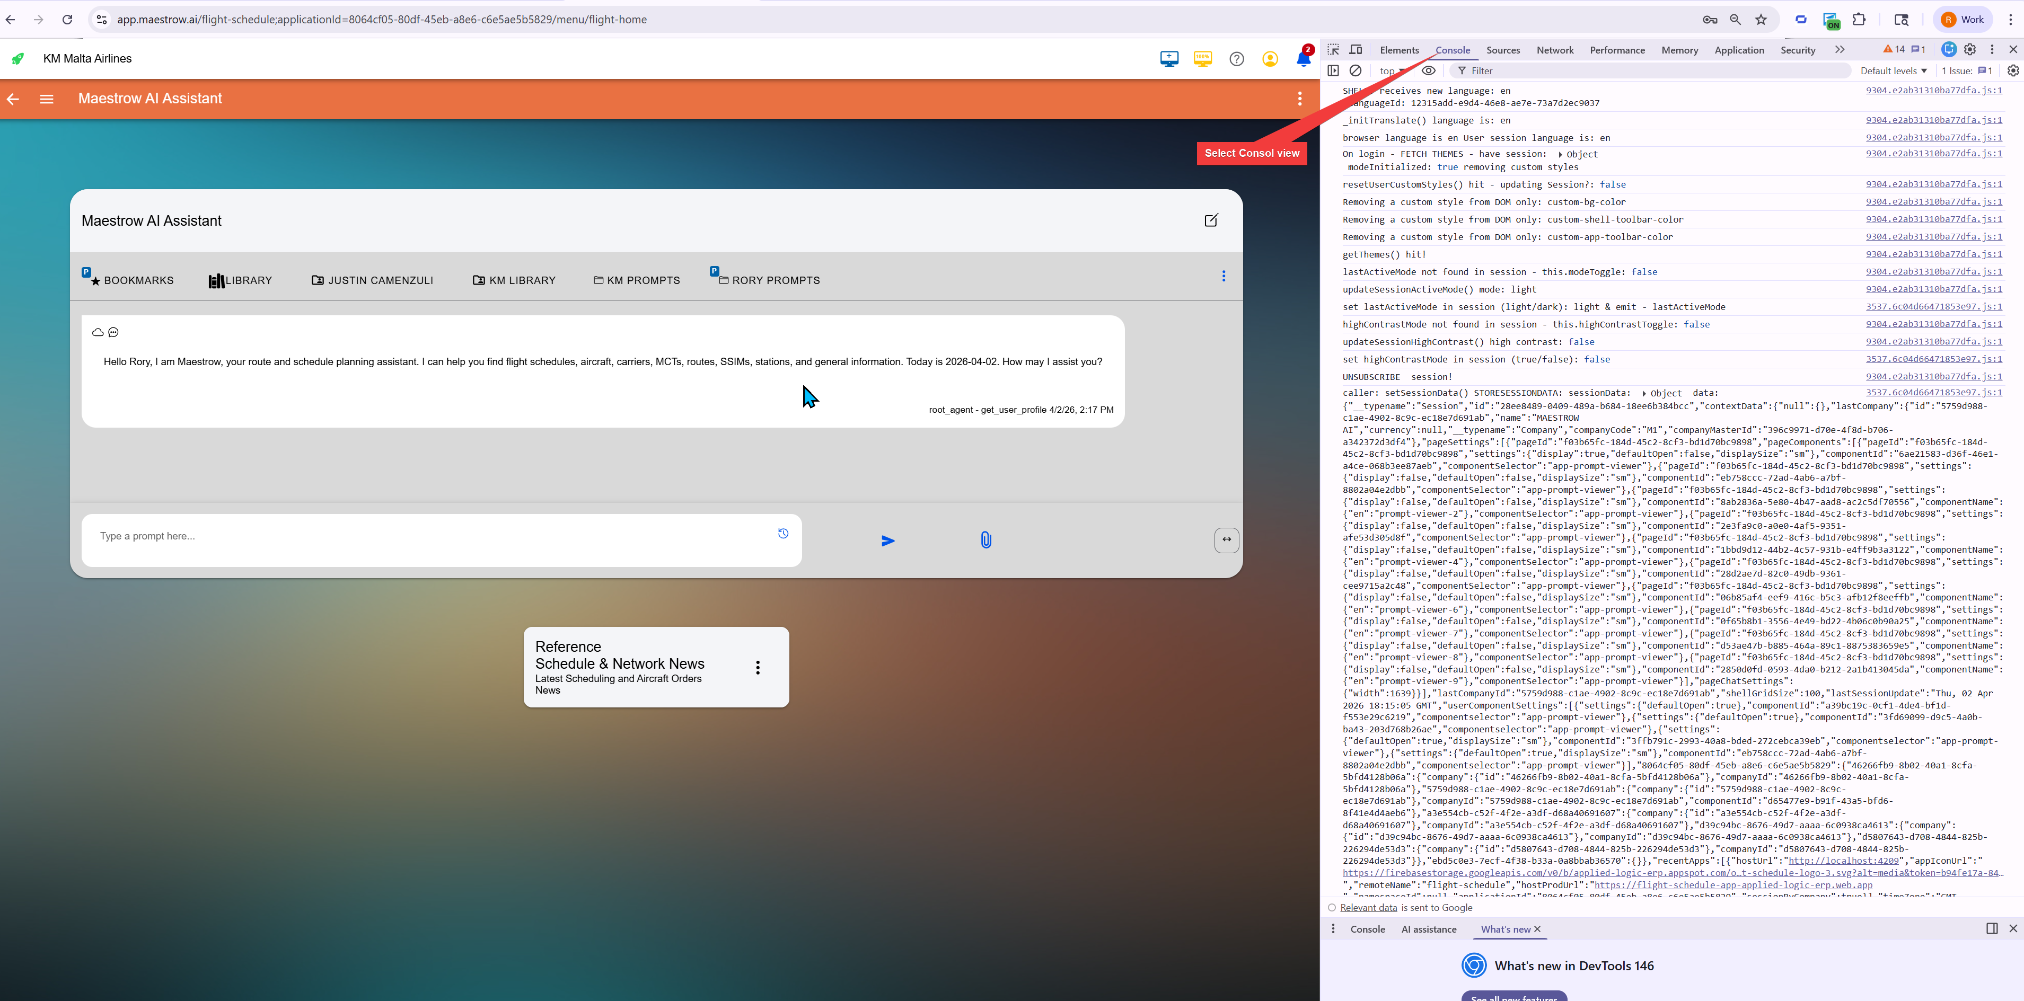Open the LIBRARY prompt tab
The image size is (2024, 1001).
click(x=241, y=280)
